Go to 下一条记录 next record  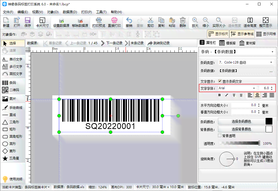point(112,43)
